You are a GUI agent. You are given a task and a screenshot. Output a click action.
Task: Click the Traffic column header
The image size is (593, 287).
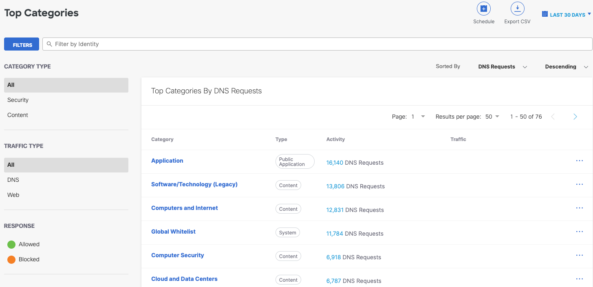[458, 139]
